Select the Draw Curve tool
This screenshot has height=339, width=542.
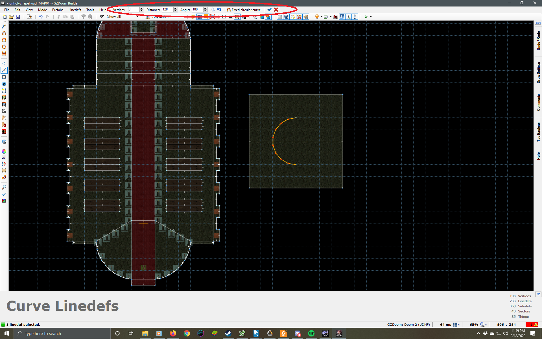coord(4,33)
